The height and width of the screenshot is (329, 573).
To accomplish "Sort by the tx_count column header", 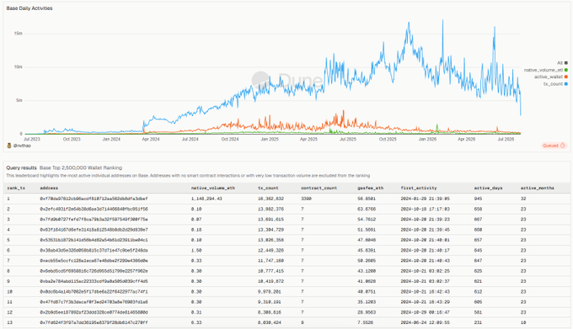I will (x=268, y=188).
